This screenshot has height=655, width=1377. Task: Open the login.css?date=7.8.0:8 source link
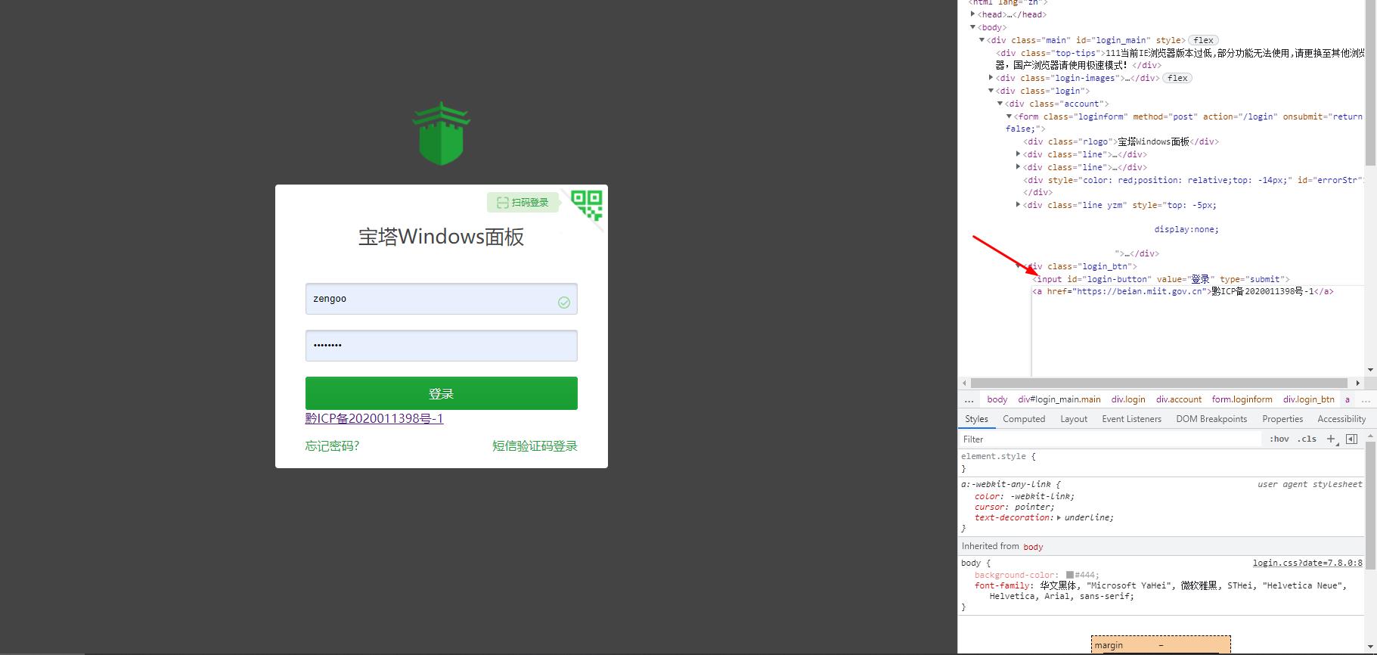point(1307,563)
